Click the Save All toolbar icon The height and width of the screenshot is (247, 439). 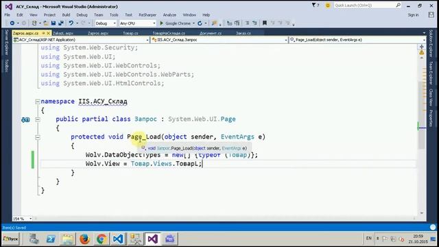[60, 23]
